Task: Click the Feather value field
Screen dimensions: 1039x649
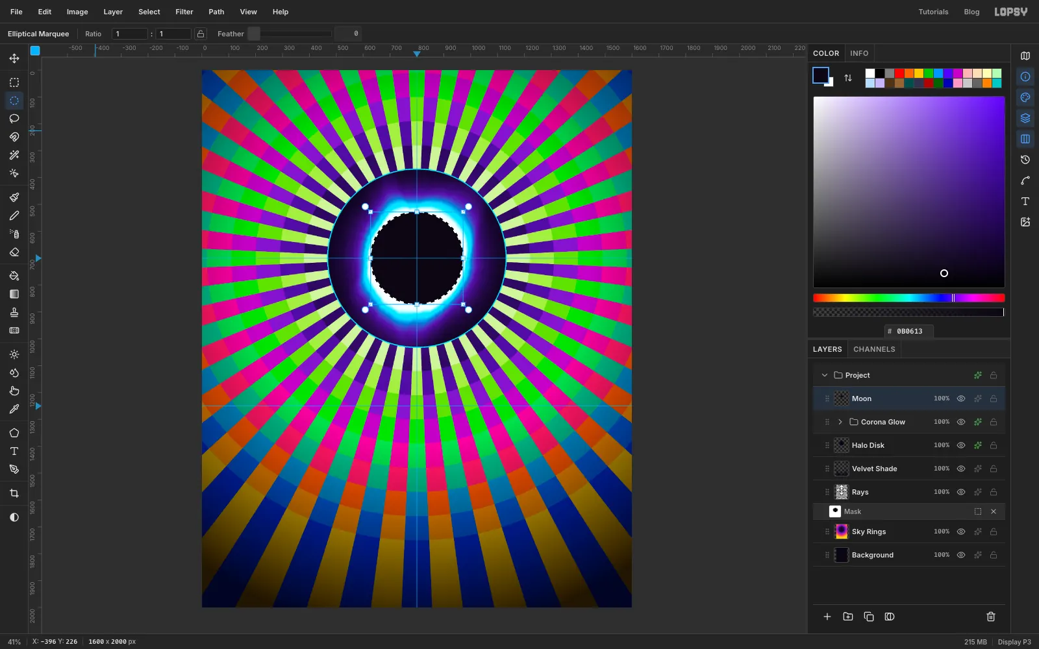Action: 348,34
